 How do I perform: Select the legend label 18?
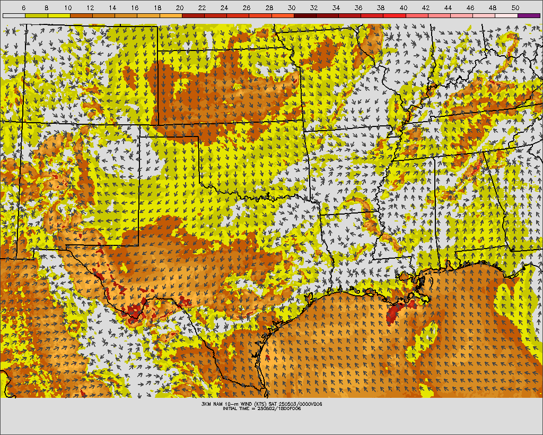tap(157, 7)
